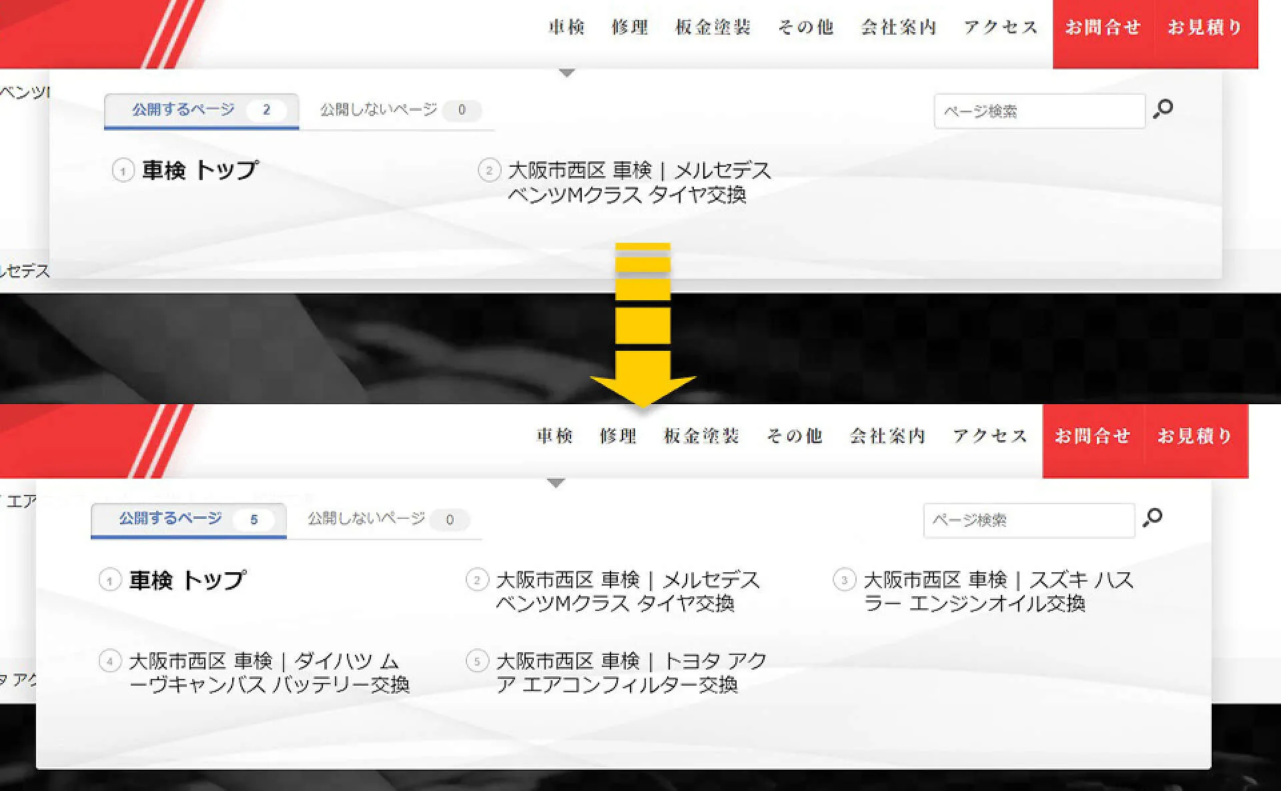Viewport: 1281px width, 791px height.
Task: Open 板金塗装 menu in upper navigation bar
Action: 713,27
